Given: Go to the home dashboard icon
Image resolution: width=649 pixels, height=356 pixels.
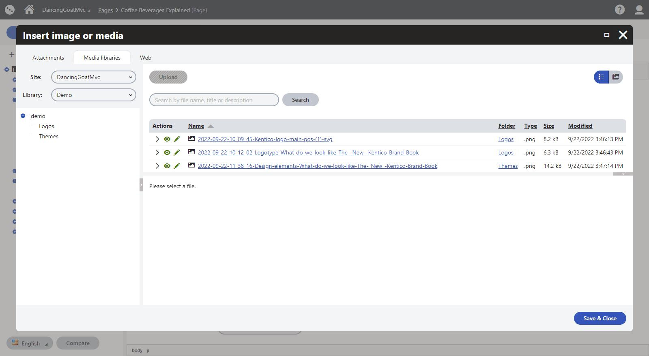Looking at the screenshot, I should coord(29,9).
